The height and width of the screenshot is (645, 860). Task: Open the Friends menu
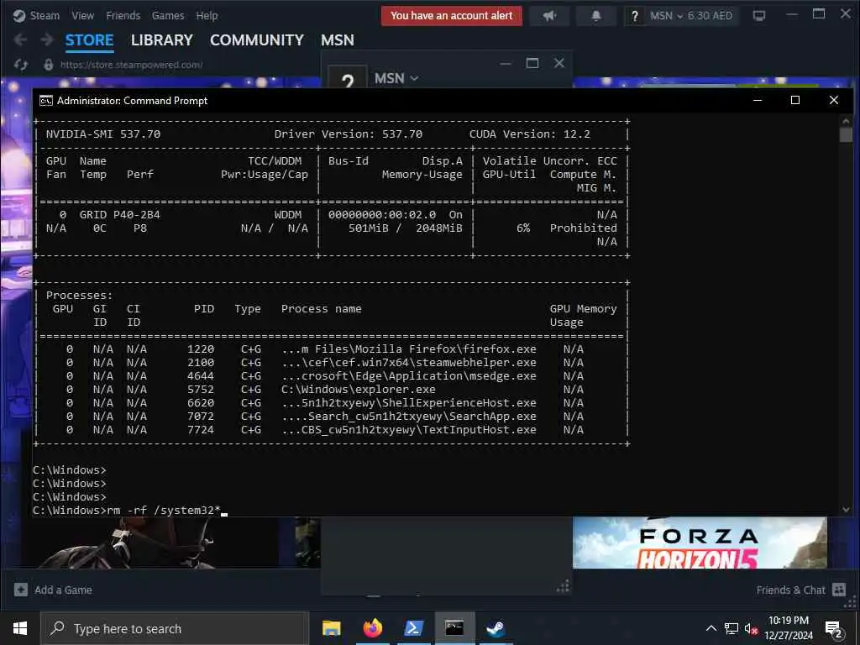coord(123,16)
